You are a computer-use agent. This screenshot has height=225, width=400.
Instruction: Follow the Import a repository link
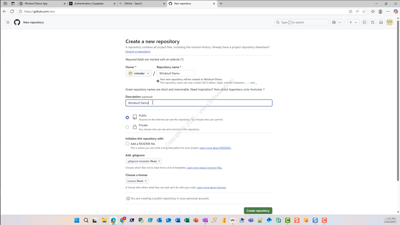tap(138, 52)
